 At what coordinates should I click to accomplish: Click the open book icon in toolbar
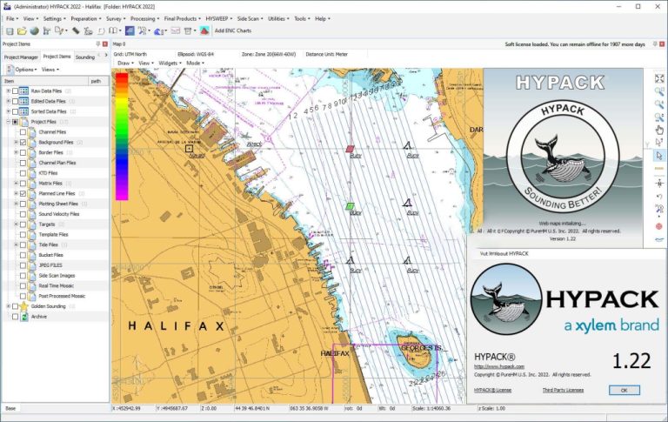(113, 30)
